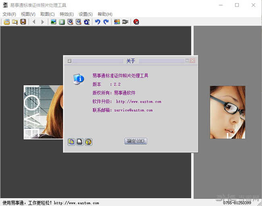Click the 关于 dialog title text
The width and height of the screenshot is (262, 206).
(131, 61)
